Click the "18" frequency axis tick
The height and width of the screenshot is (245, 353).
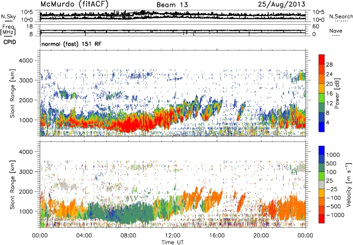[x=30, y=27]
